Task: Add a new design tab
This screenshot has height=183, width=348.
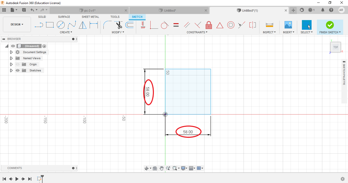Action: 293,10
